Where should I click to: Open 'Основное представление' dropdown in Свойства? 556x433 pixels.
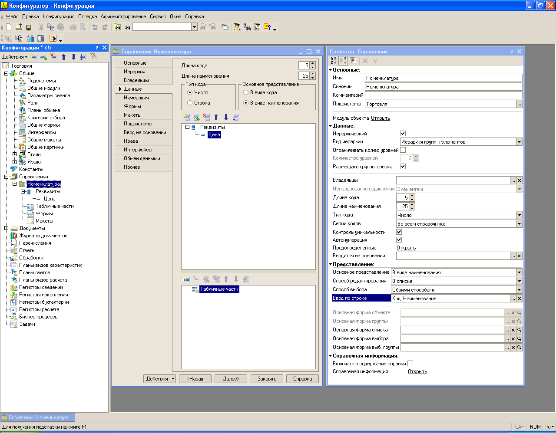(519, 272)
